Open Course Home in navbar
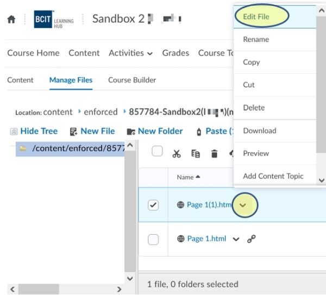Screen dimensions: 326x295 pos(33,53)
